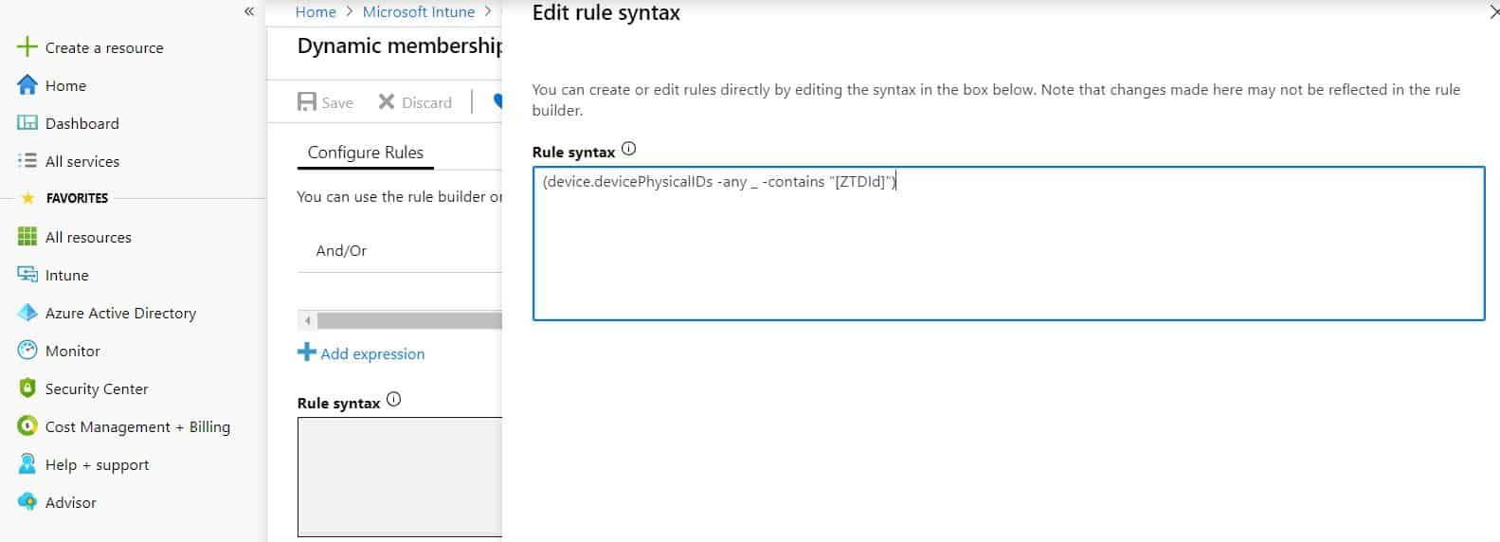Click the Advisor cloud icon
Image resolution: width=1500 pixels, height=542 pixels.
[27, 502]
